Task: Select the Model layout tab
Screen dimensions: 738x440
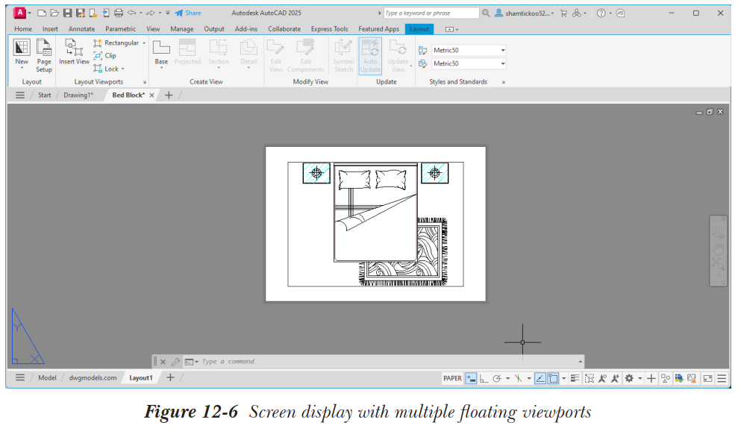Action: point(47,378)
